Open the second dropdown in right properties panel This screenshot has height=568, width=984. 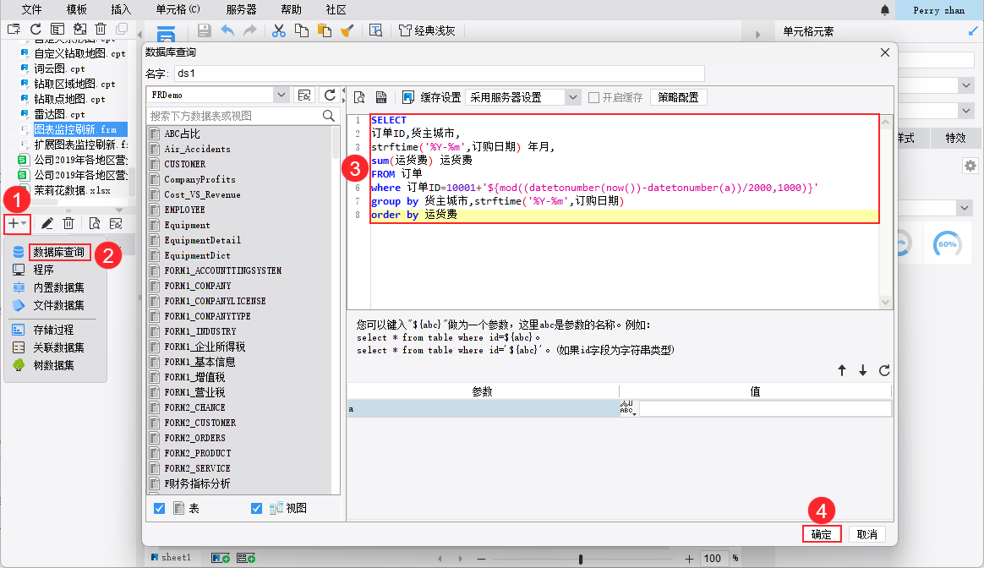(965, 111)
